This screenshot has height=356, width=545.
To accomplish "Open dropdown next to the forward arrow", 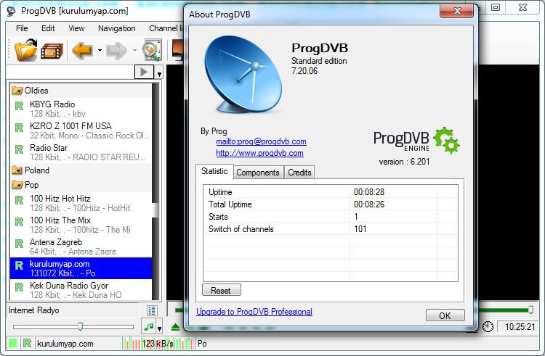I will coord(134,51).
